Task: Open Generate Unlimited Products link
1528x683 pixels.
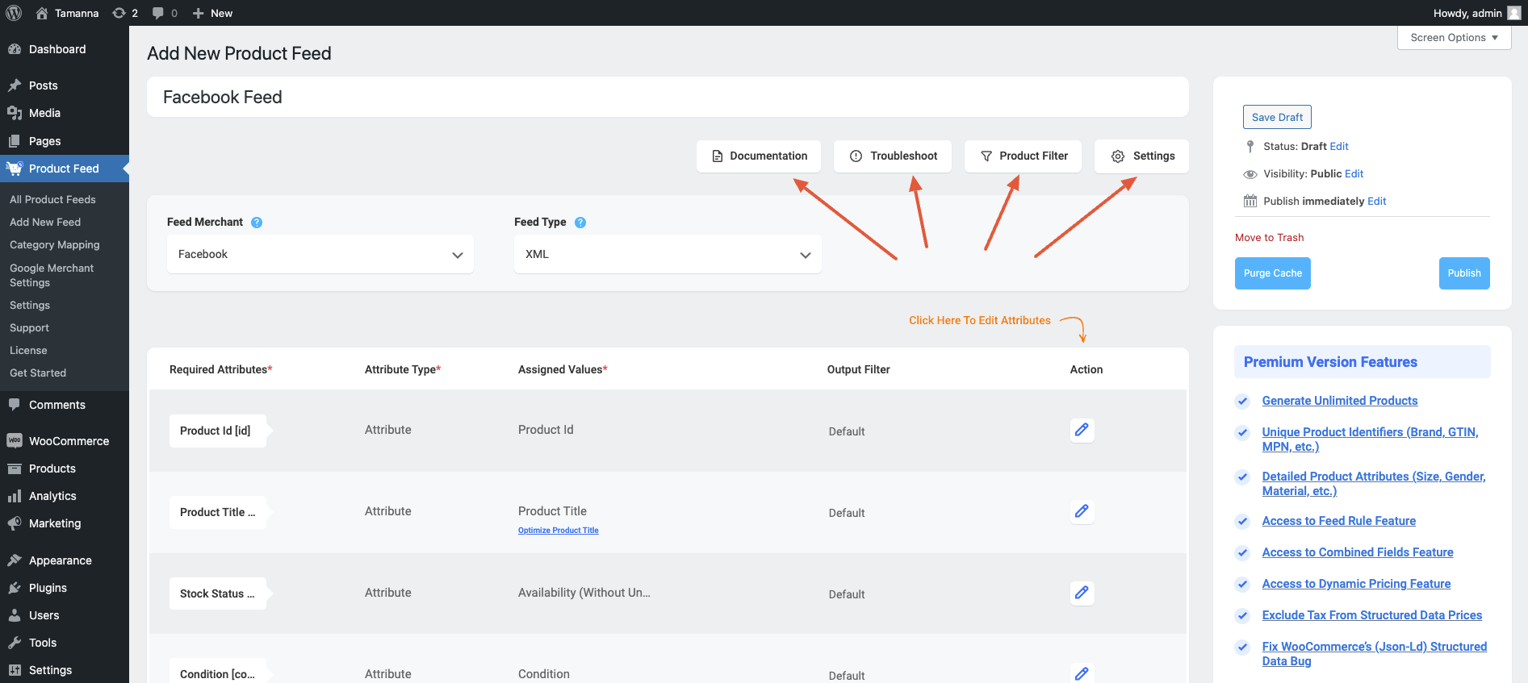Action: (x=1339, y=401)
